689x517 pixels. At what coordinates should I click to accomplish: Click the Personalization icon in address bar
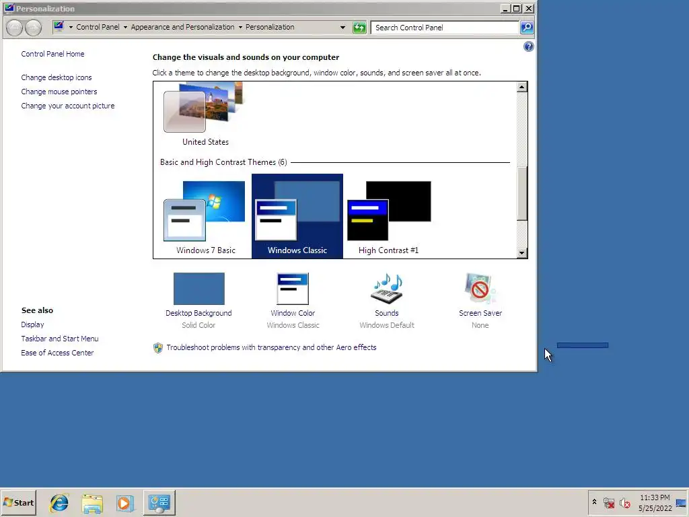point(59,27)
